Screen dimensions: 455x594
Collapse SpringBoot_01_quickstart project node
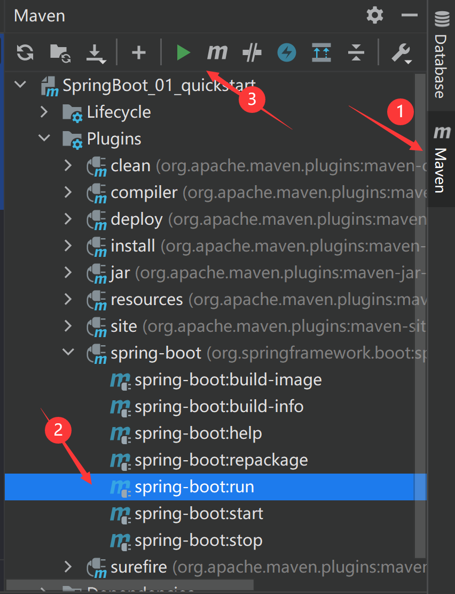click(20, 84)
